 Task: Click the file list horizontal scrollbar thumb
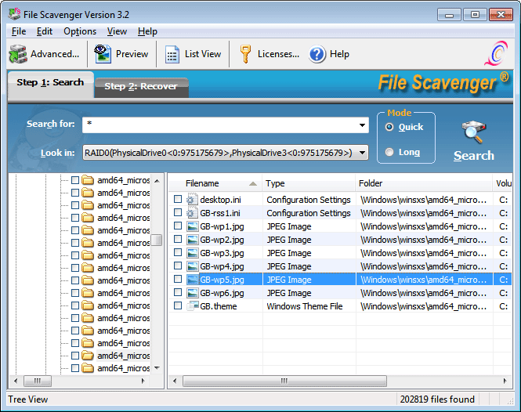tap(284, 381)
